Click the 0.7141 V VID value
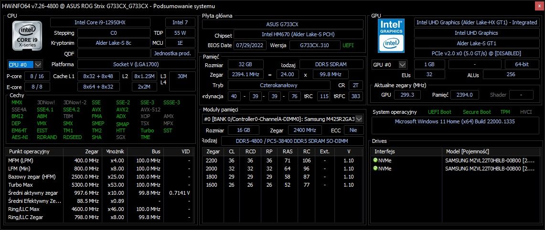545x230 pixels. [x=180, y=193]
